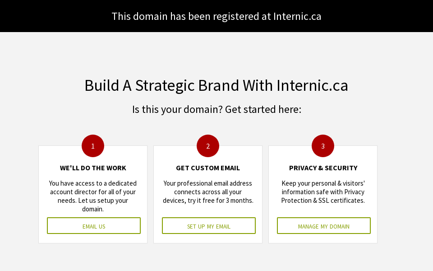
Task: Click "Internic.ca" in the black top banner
Action: point(297,16)
